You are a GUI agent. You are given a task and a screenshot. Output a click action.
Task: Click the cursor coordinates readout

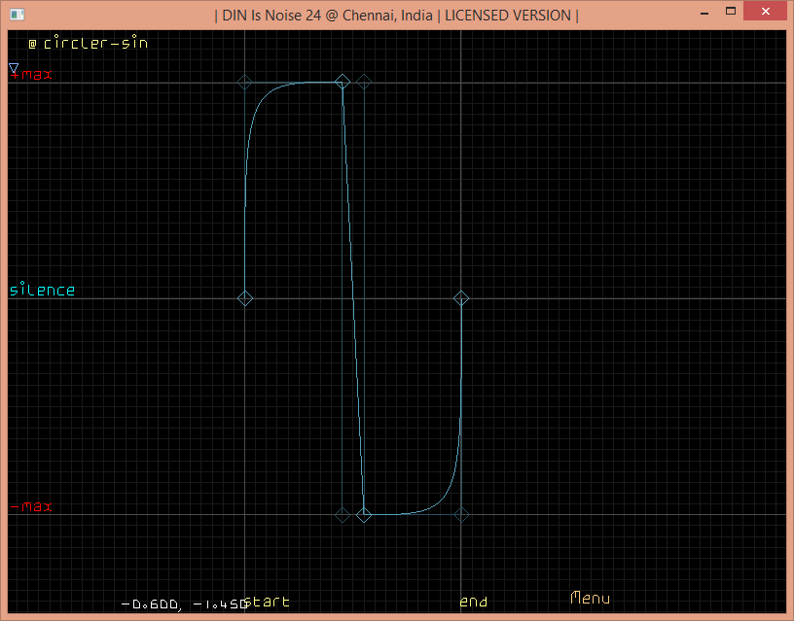[x=181, y=604]
